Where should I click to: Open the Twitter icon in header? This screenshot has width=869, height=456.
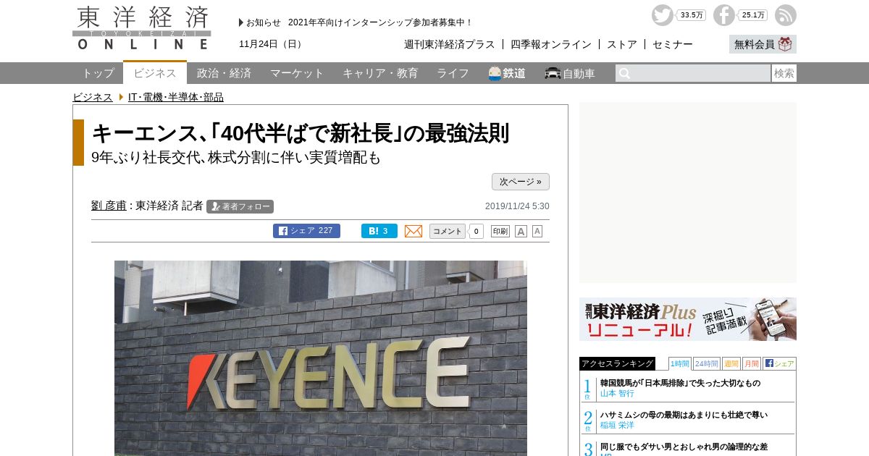pos(662,15)
